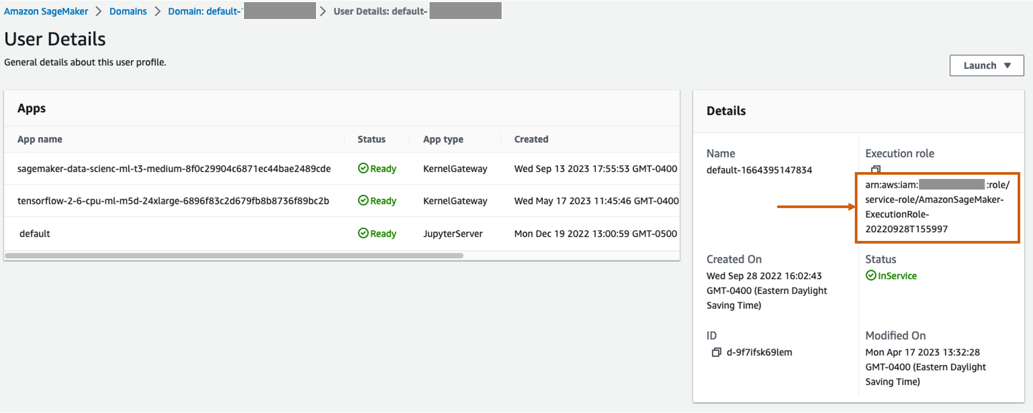Click Ready status of the sagemaker-data-scienc app
Viewport: 1033px width, 413px height.
click(377, 168)
